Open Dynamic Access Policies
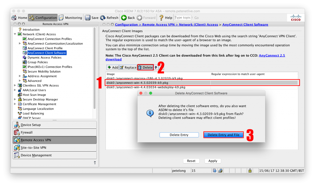The width and height of the screenshot is (315, 186). (x=44, y=58)
